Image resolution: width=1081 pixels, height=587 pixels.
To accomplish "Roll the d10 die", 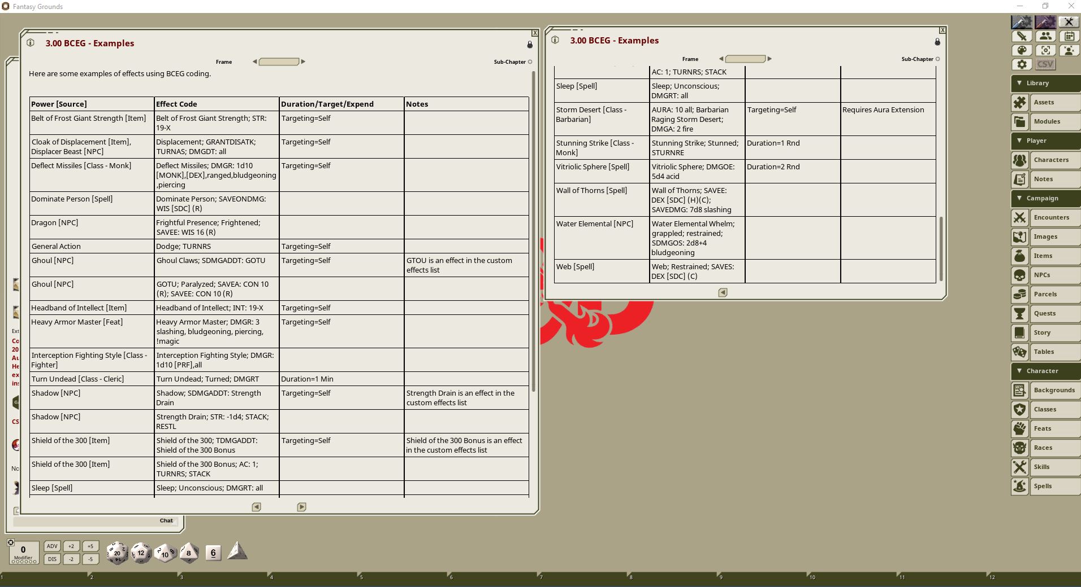I will click(165, 554).
